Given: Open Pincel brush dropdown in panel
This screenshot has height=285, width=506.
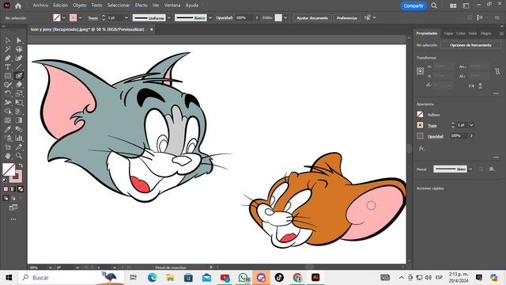Looking at the screenshot, I should pyautogui.click(x=470, y=169).
